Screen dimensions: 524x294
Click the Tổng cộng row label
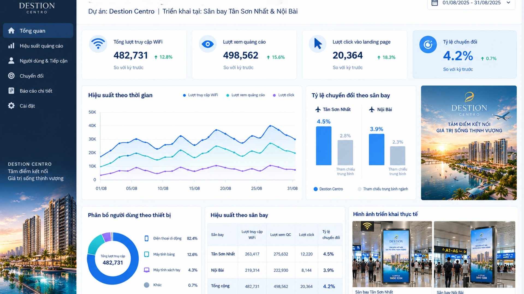(x=220, y=286)
